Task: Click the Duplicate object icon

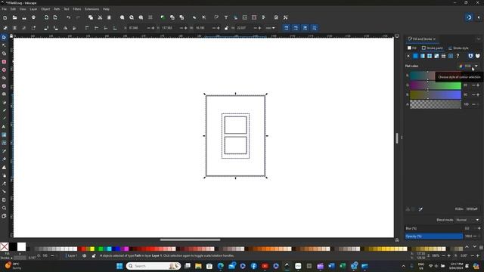Action: [x=163, y=17]
